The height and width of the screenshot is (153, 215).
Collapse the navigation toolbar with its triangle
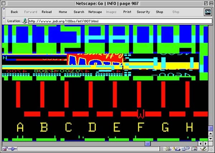(4, 9)
